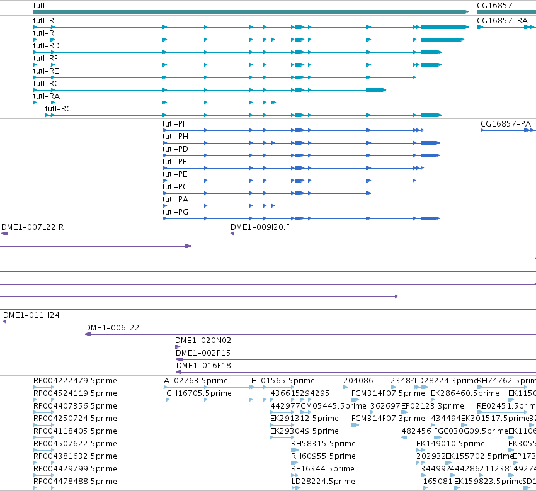536x491 pixels.
Task: Select protein CG16857-PA label
Action: tap(506, 124)
